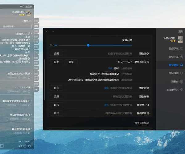Image resolution: width=185 pixels, height=154 pixels.
Task: Click the 快捷键 sidebar icon
Action: [181, 81]
